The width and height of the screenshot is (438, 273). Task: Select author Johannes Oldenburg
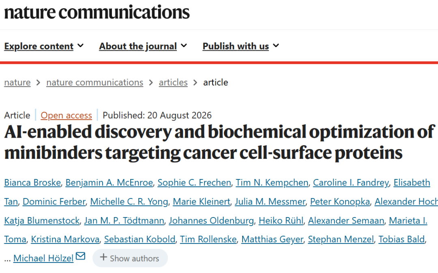click(x=211, y=221)
